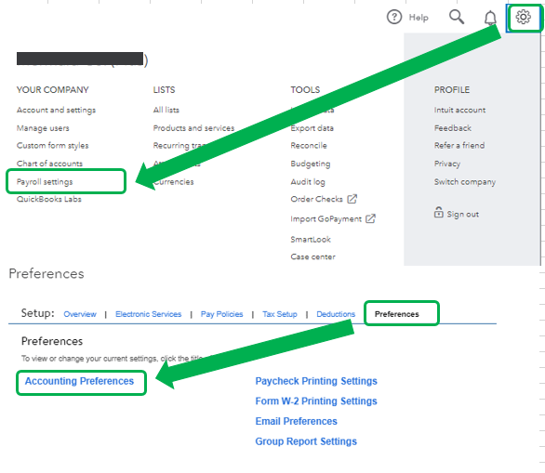Switch to Overview setup tab
Screen dimensions: 545x473
pos(80,314)
